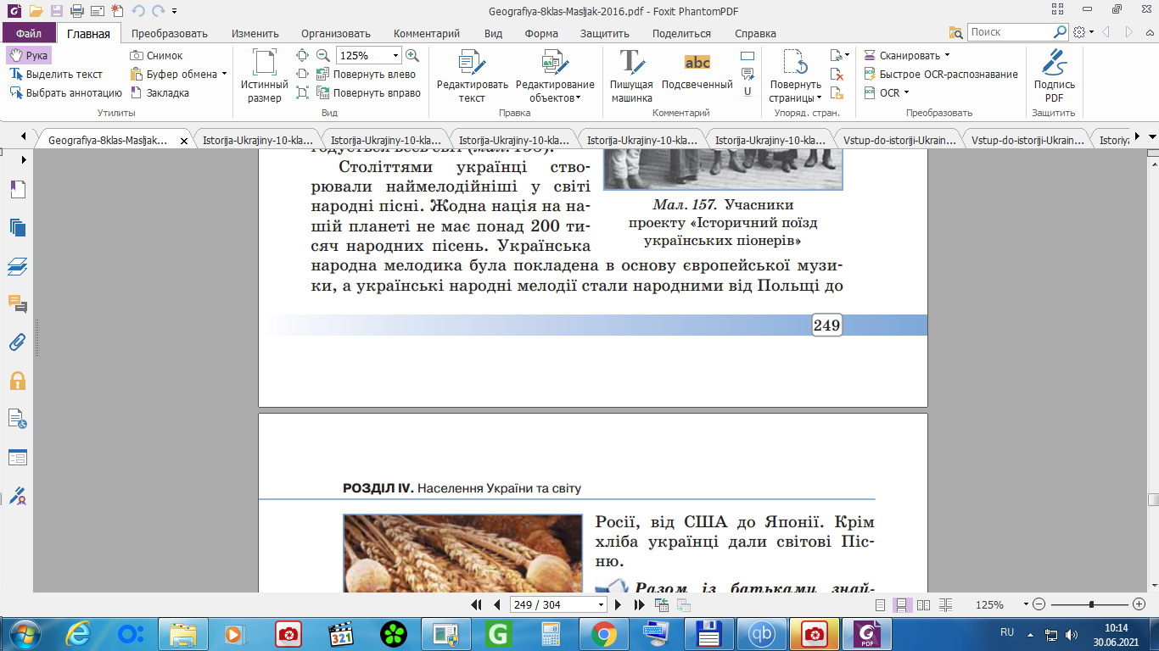
Task: Set view to Истинный размер
Action: click(265, 76)
